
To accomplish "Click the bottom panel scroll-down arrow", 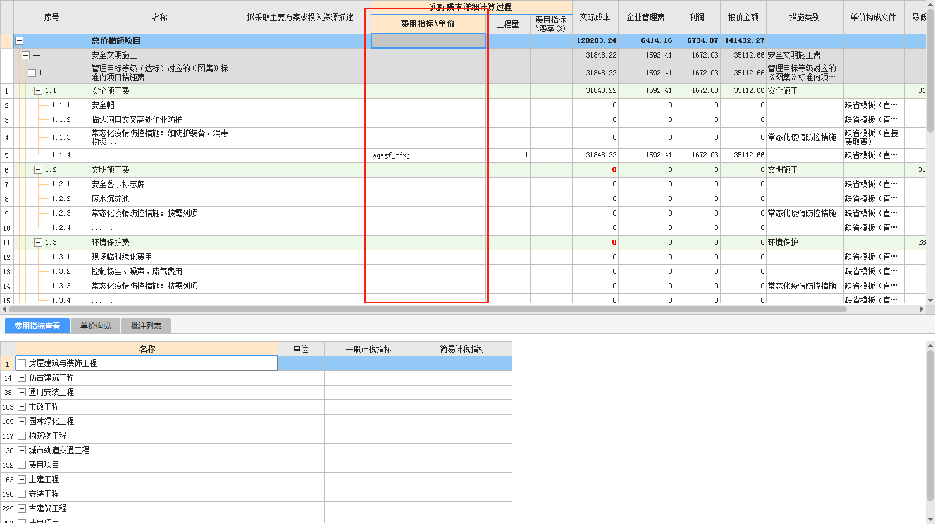I will [x=931, y=520].
